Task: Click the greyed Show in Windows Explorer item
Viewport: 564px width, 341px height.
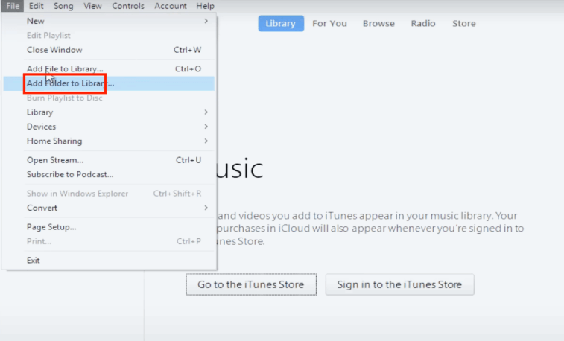Action: (x=109, y=194)
